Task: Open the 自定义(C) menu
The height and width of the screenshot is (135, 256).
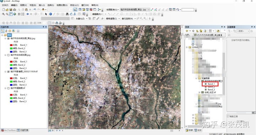Action: 74,5
